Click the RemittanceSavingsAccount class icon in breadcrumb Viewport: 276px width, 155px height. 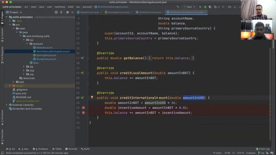click(96, 7)
